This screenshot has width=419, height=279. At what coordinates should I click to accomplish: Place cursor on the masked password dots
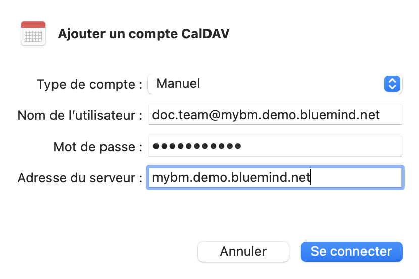[x=197, y=147]
